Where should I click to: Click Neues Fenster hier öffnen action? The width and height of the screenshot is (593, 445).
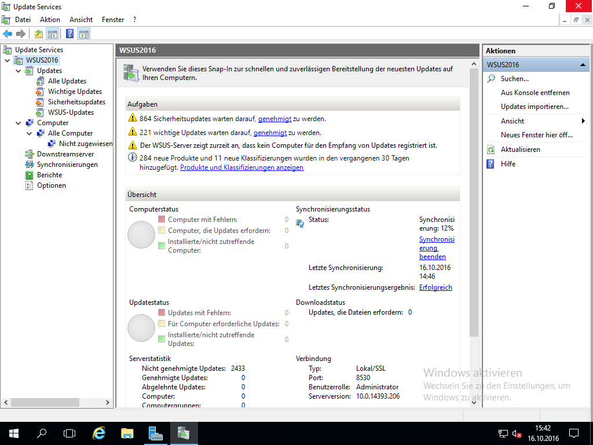click(537, 135)
